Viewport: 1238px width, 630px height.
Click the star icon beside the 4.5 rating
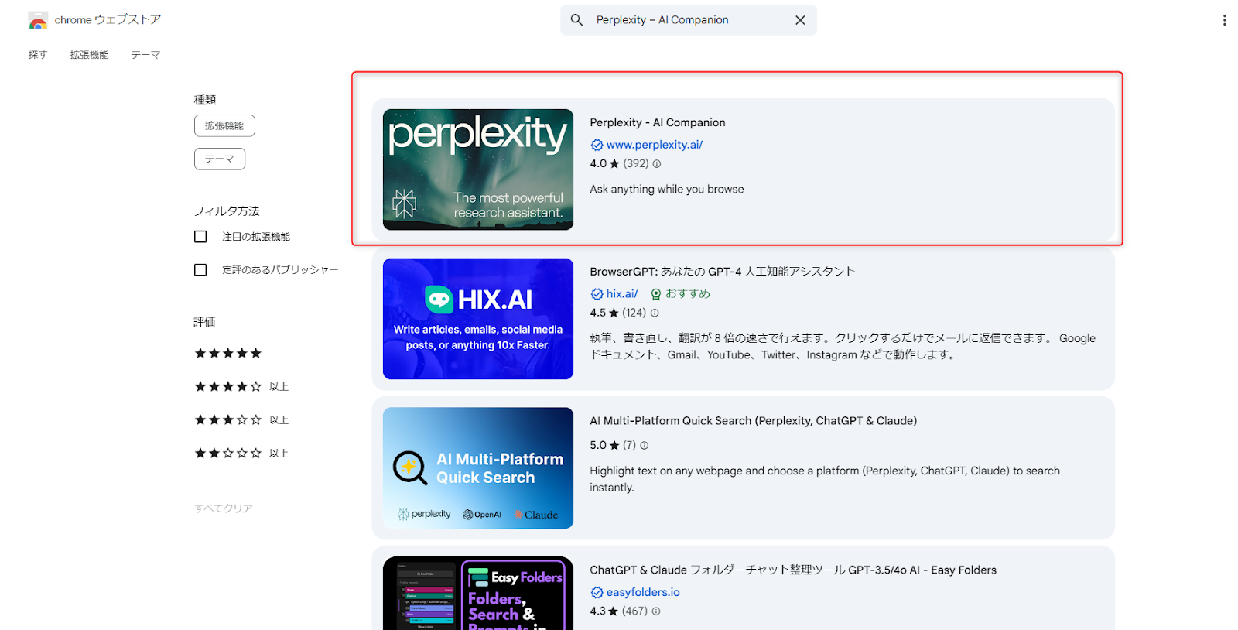(614, 313)
